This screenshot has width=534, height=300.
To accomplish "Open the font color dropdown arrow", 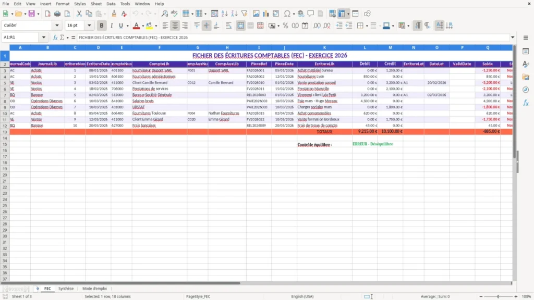I will click(x=143, y=26).
